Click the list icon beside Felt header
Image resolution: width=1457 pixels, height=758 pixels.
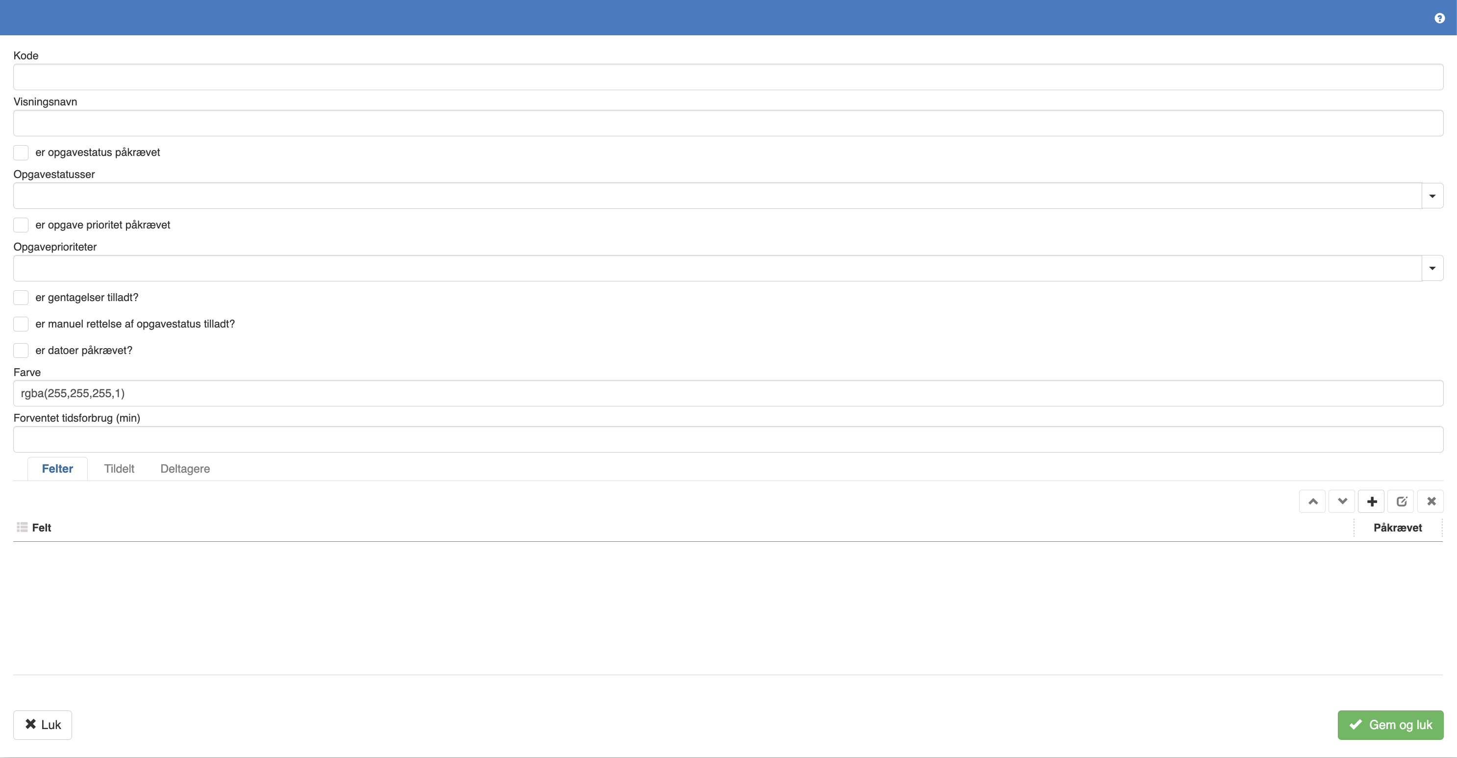point(22,527)
